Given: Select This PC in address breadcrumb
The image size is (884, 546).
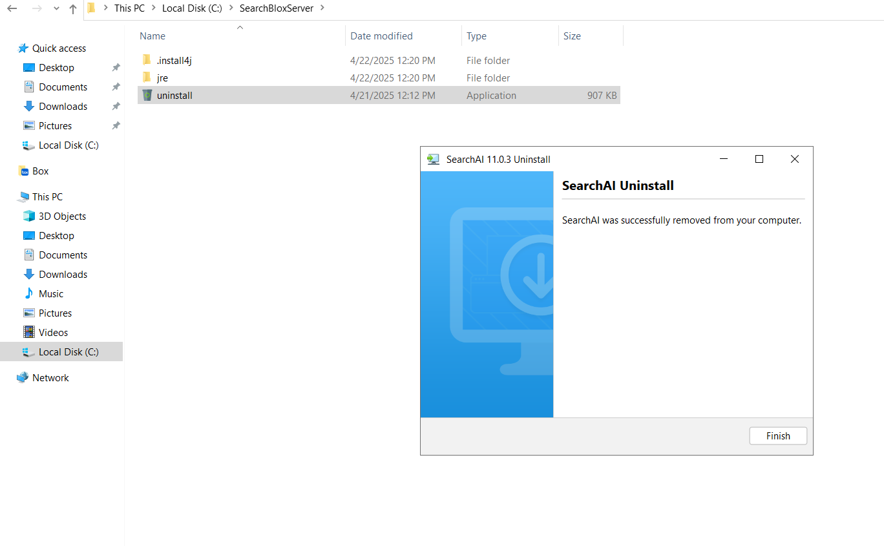Looking at the screenshot, I should [129, 8].
